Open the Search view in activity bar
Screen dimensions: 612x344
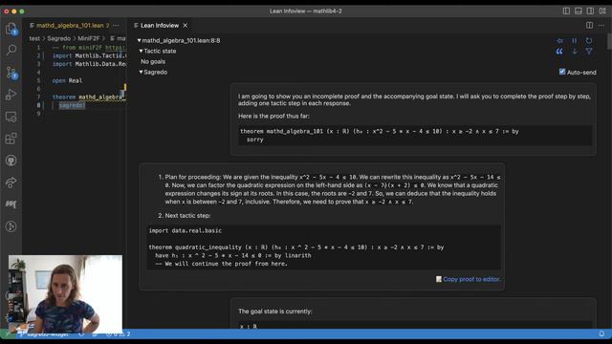click(x=11, y=50)
